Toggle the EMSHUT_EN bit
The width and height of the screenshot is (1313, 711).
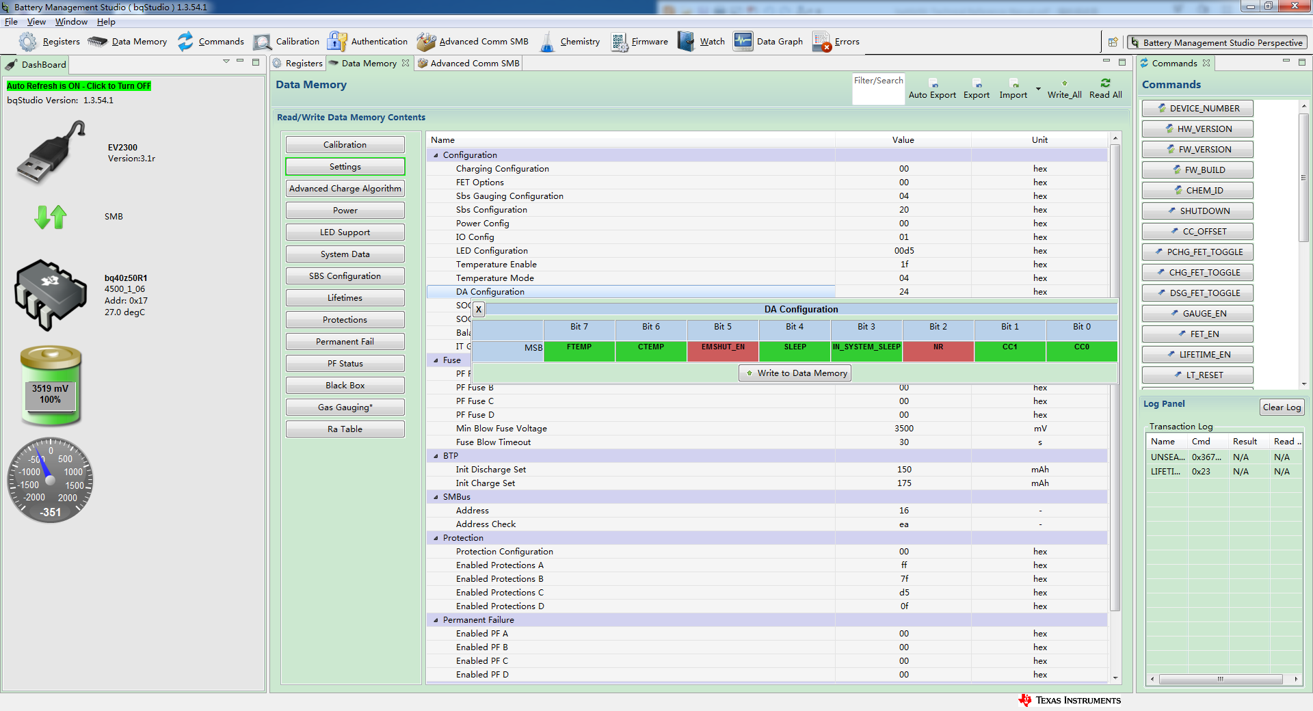point(723,351)
